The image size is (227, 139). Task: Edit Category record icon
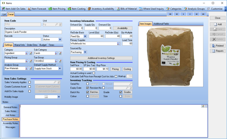tap(30, 53)
